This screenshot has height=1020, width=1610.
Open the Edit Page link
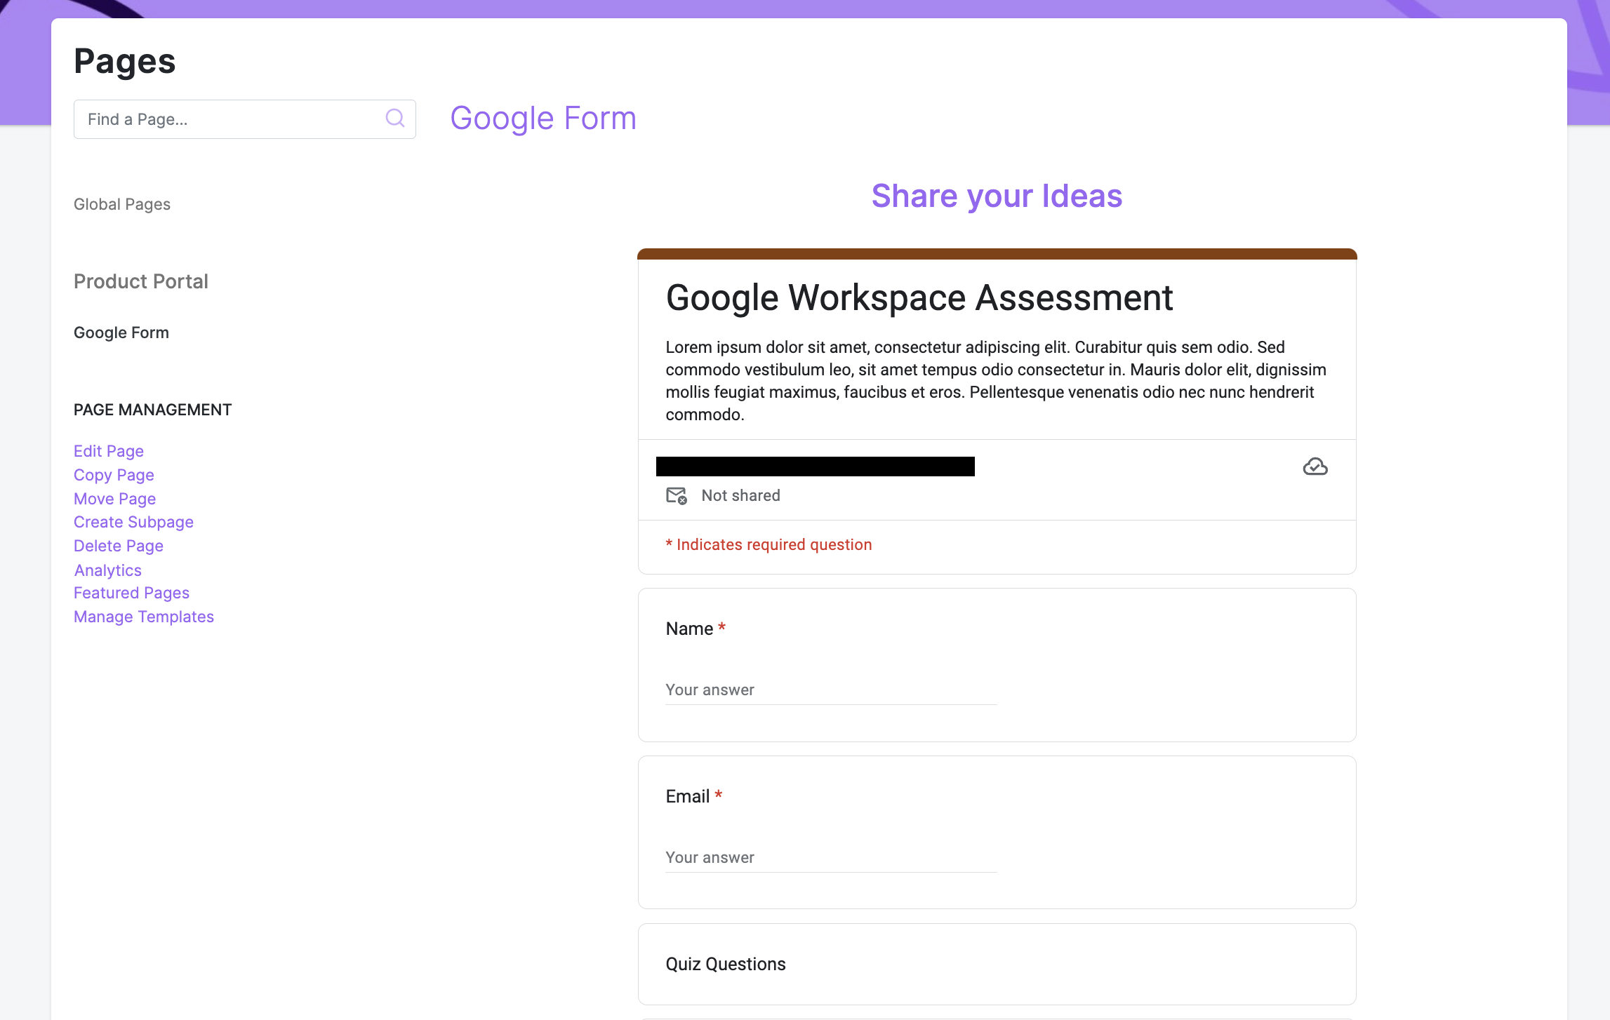tap(108, 451)
